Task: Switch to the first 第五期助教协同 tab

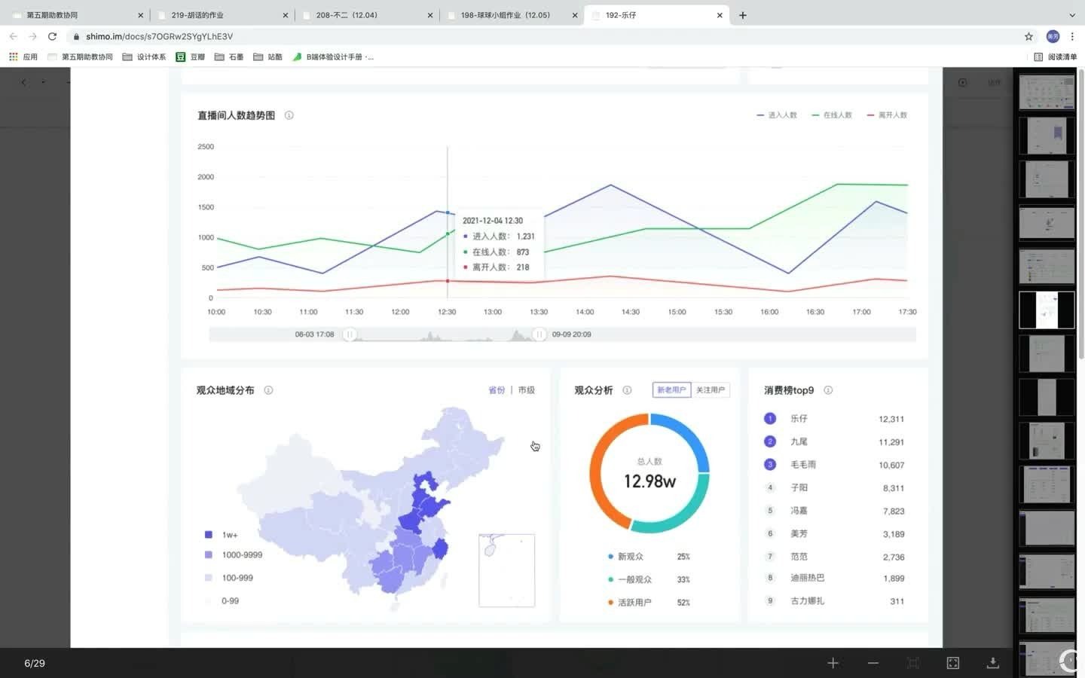Action: (78, 15)
